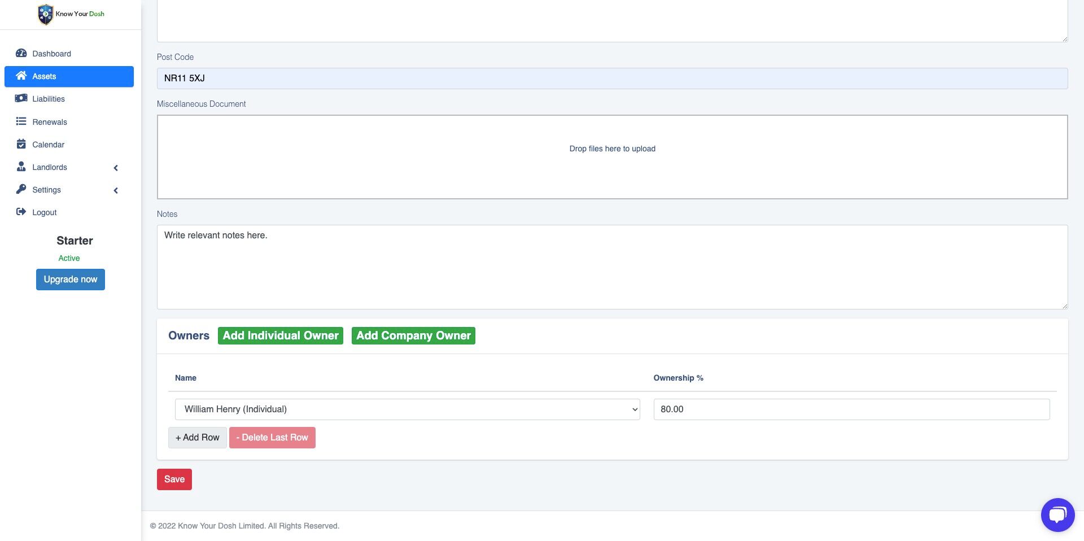This screenshot has height=541, width=1084.
Task: Click the Calendar check icon
Action: tap(21, 144)
